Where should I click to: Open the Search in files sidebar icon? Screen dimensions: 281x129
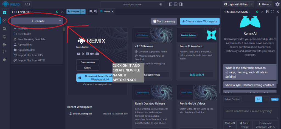[4, 28]
